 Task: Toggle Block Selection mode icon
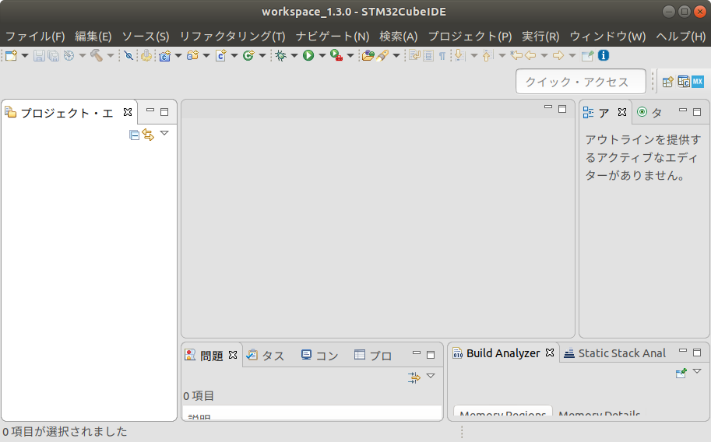[x=428, y=56]
